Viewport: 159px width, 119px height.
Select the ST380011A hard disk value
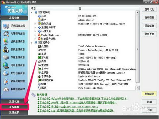coord(84,65)
